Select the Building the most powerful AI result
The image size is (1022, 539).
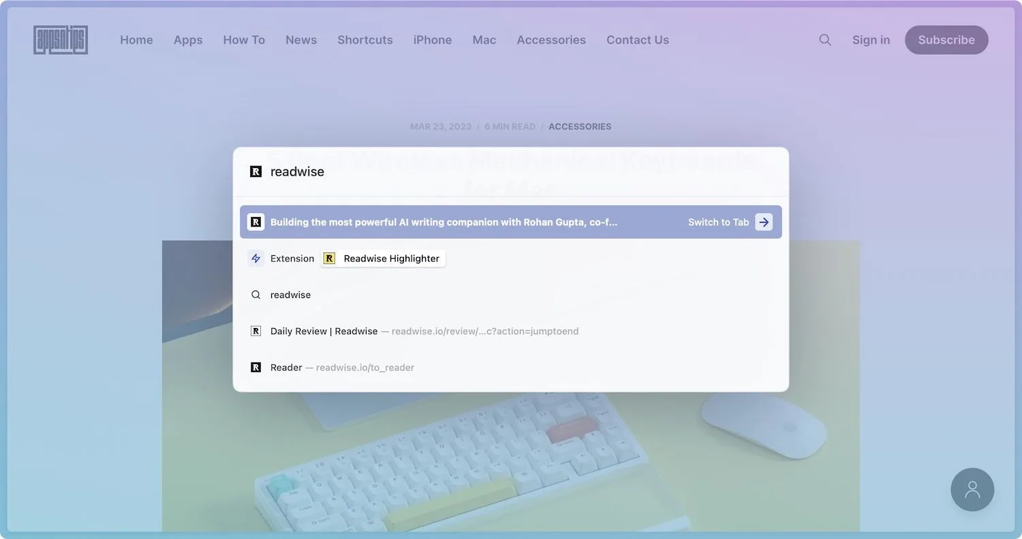tap(511, 222)
